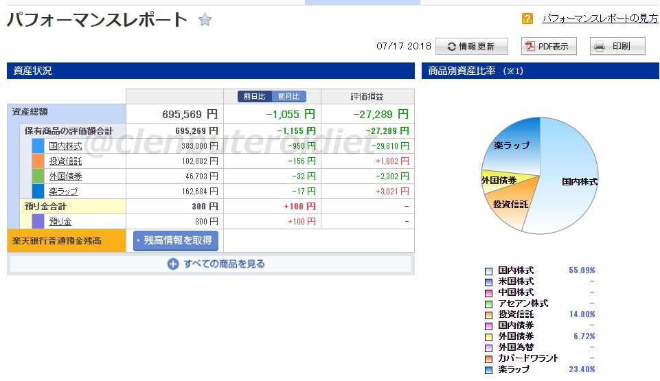Click blue color swatch for 国内株式 row
This screenshot has height=381, width=660.
(x=38, y=146)
